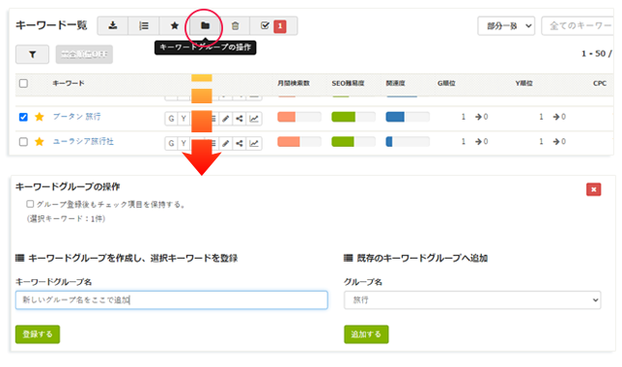Click relevance bar for ブータン 旅行
622x367 pixels.
coord(408,117)
